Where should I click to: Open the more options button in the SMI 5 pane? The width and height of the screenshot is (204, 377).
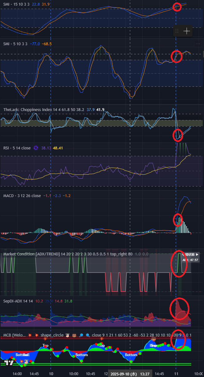pyautogui.click(x=197, y=44)
